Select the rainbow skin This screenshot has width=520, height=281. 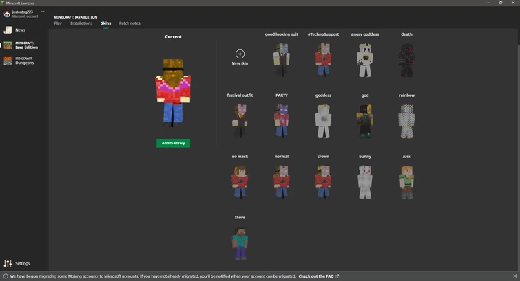point(406,121)
